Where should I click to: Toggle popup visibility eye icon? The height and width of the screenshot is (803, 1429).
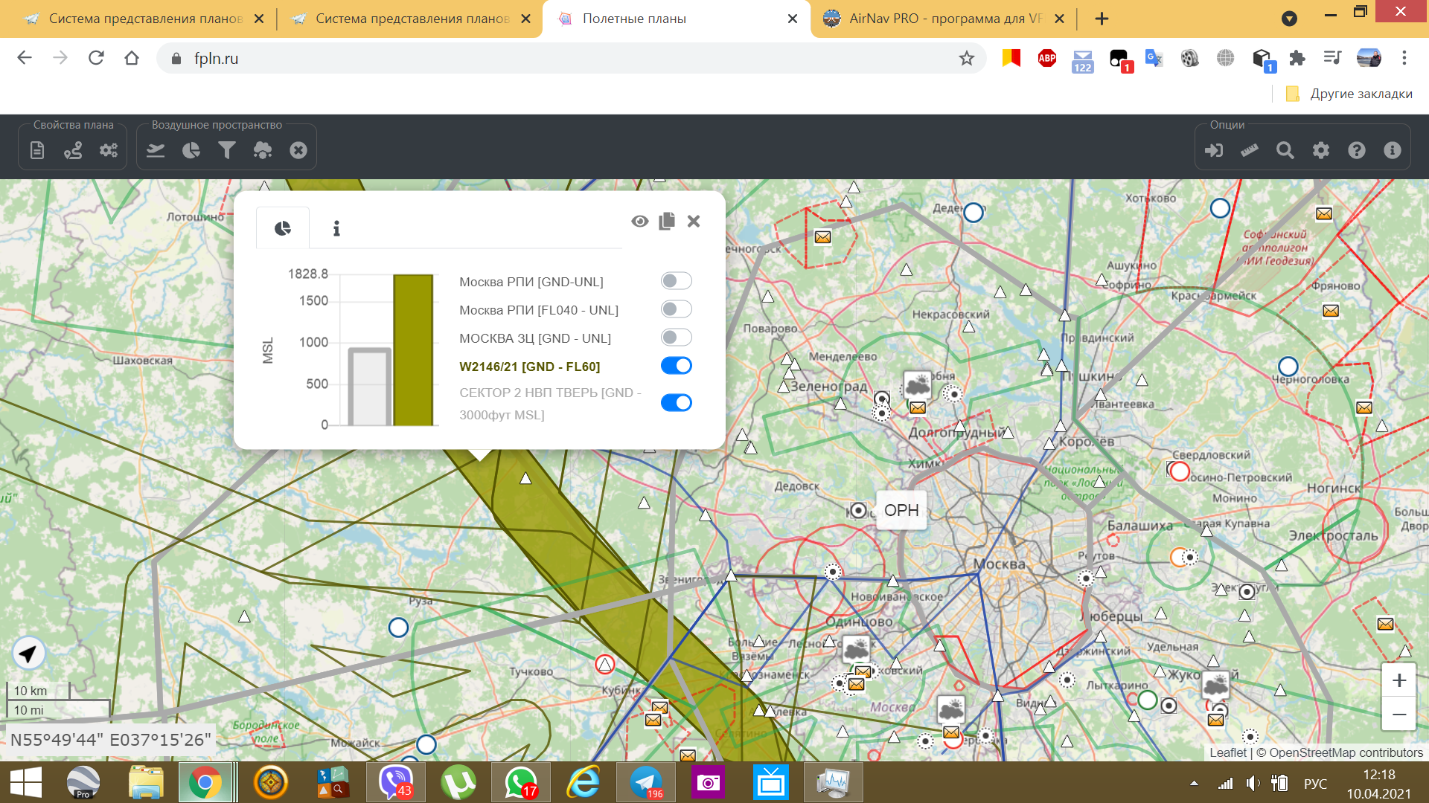point(639,222)
